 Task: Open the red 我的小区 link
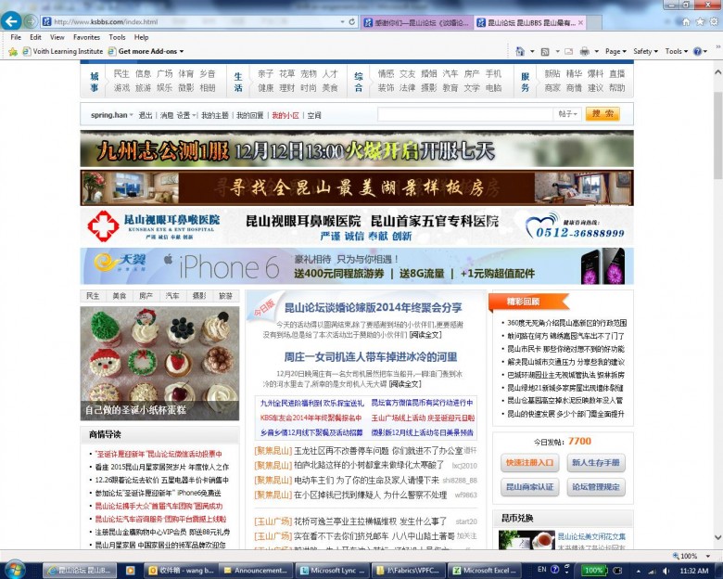click(x=285, y=115)
